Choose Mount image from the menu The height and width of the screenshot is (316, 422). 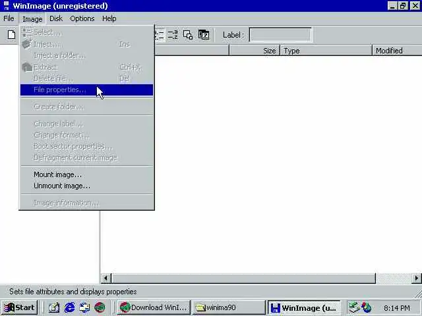(86, 174)
